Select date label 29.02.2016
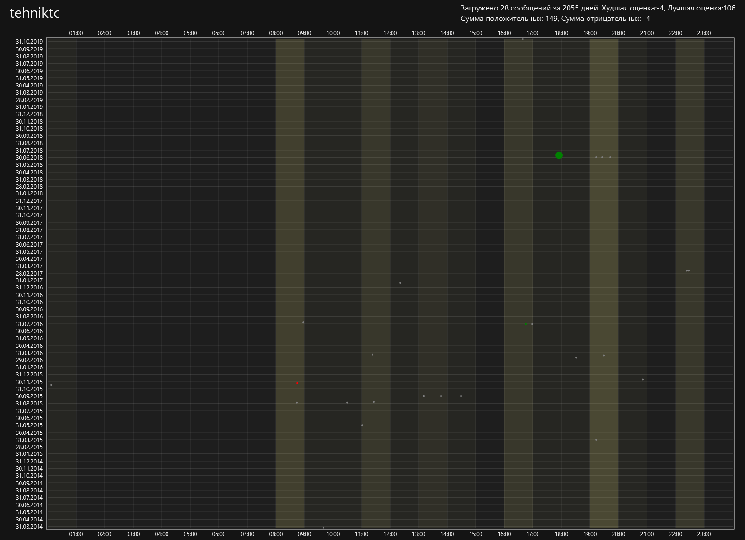 [x=29, y=360]
